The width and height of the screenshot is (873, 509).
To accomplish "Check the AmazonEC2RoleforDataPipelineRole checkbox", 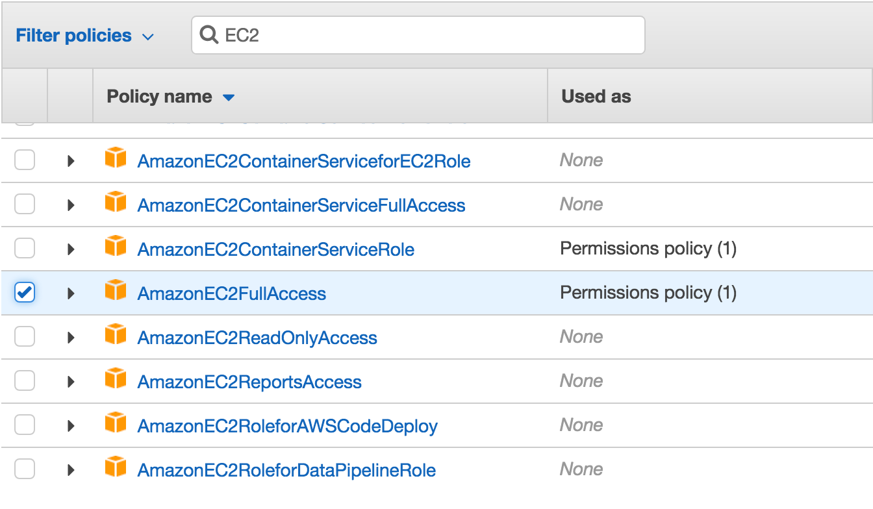I will [25, 469].
